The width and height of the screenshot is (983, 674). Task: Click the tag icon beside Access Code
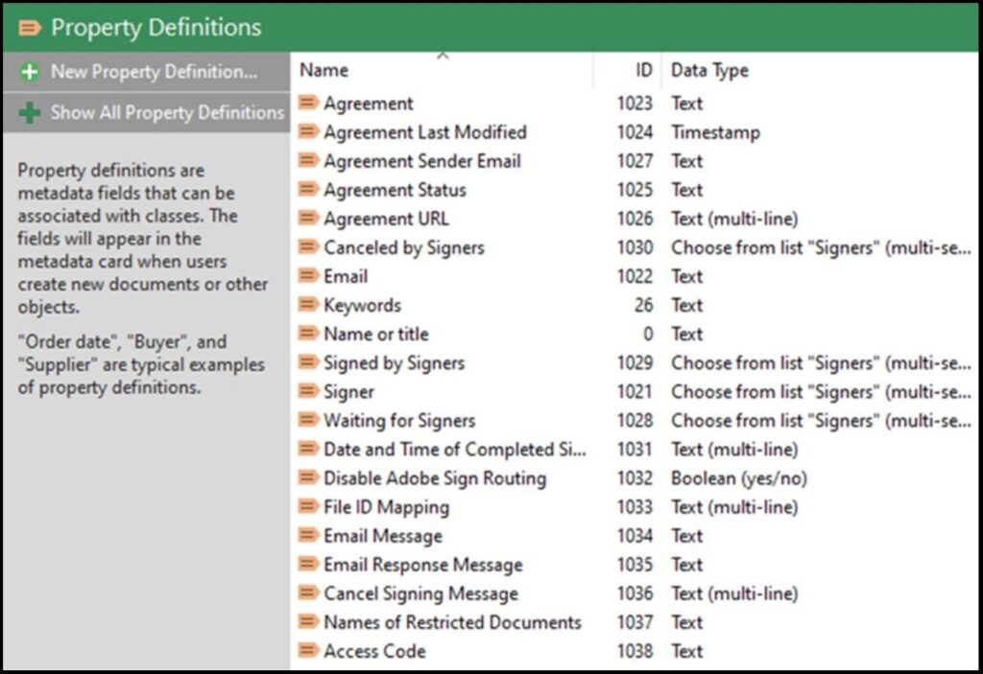click(308, 651)
